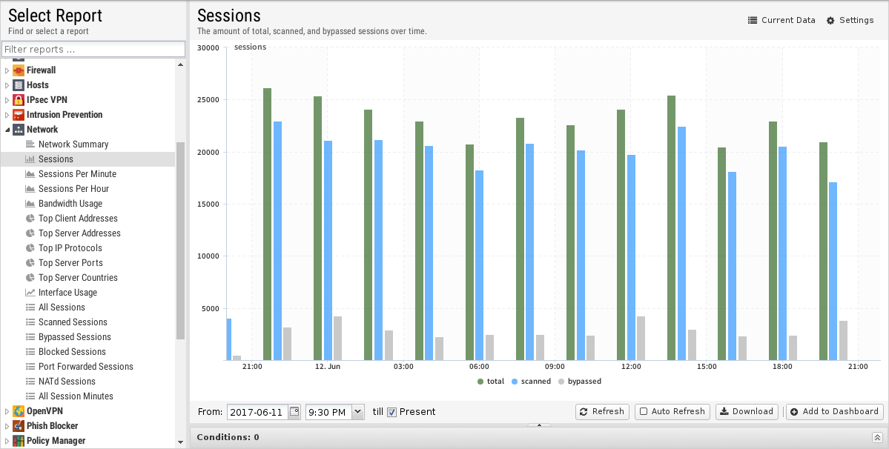
Task: Add report to Dashboard
Action: (x=835, y=412)
